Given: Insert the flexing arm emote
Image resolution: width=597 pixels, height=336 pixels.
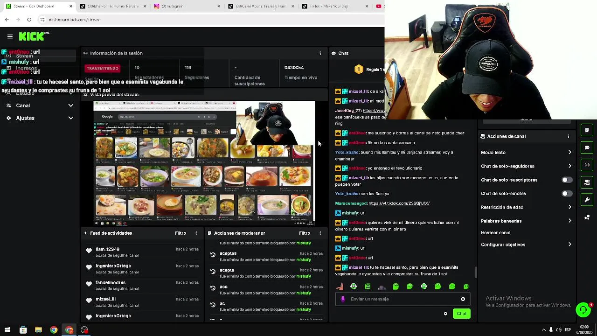Looking at the screenshot, I should point(340,287).
